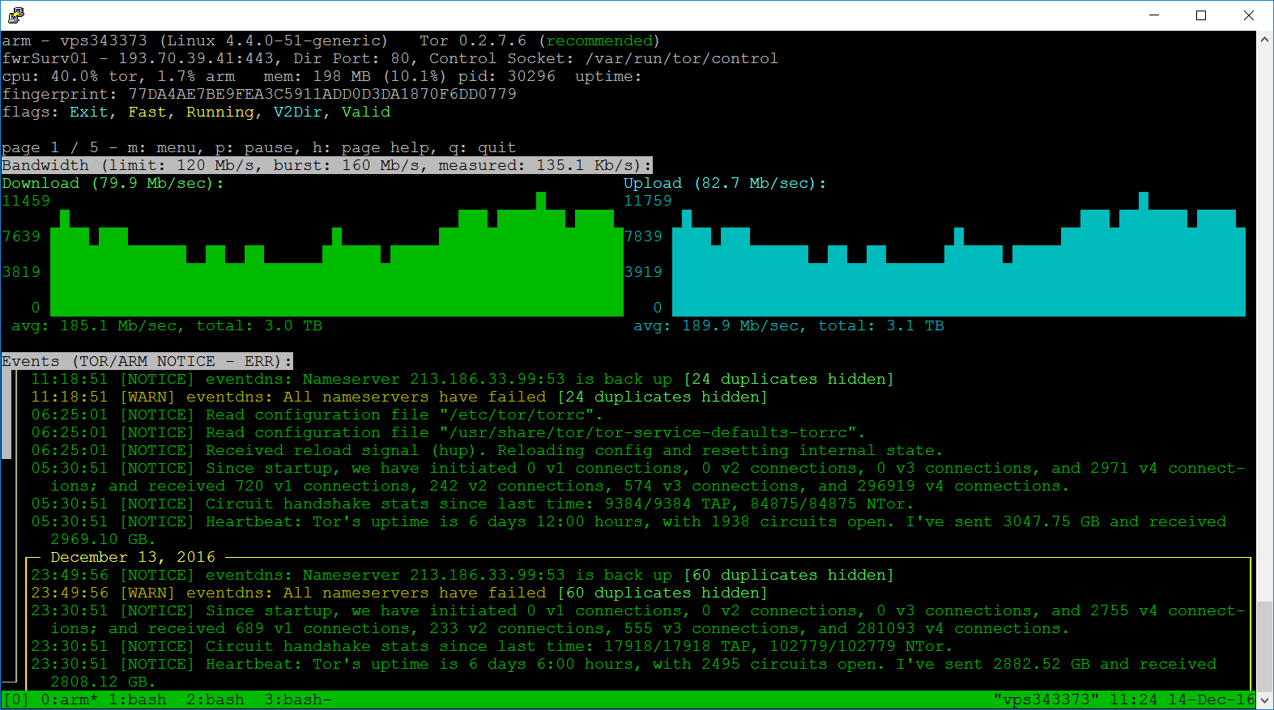Minimize the terminal window

(x=1154, y=15)
